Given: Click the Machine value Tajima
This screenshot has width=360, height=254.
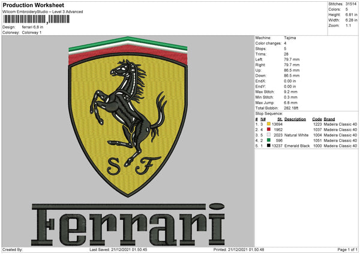Looking at the screenshot, I should tap(290, 38).
